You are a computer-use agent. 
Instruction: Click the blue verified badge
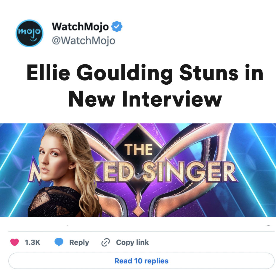[117, 27]
